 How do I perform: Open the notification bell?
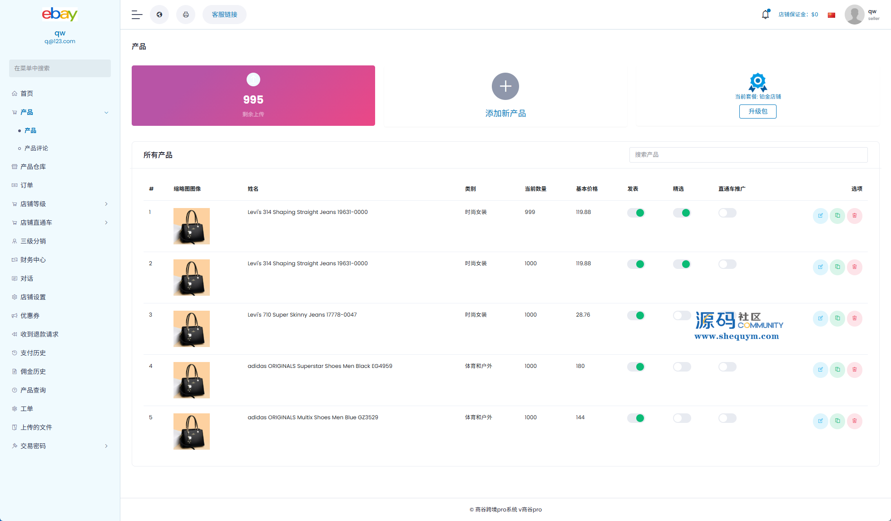(765, 15)
